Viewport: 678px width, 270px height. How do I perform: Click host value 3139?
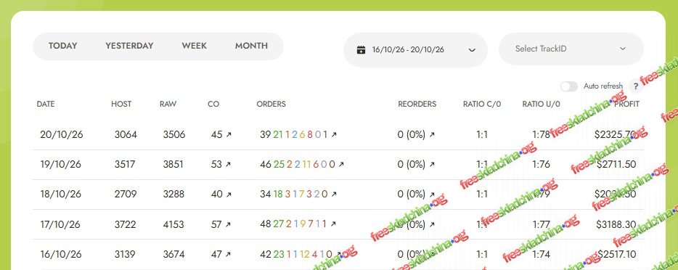(x=126, y=255)
